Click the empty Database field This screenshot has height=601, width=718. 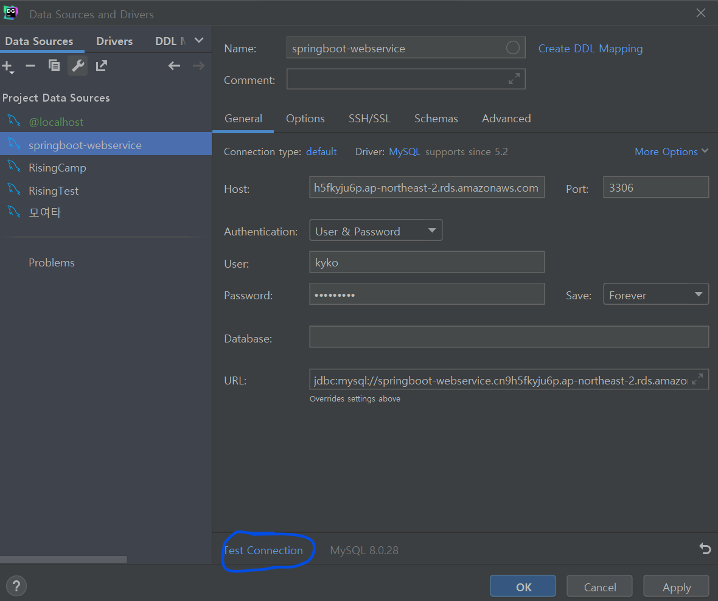click(x=509, y=337)
